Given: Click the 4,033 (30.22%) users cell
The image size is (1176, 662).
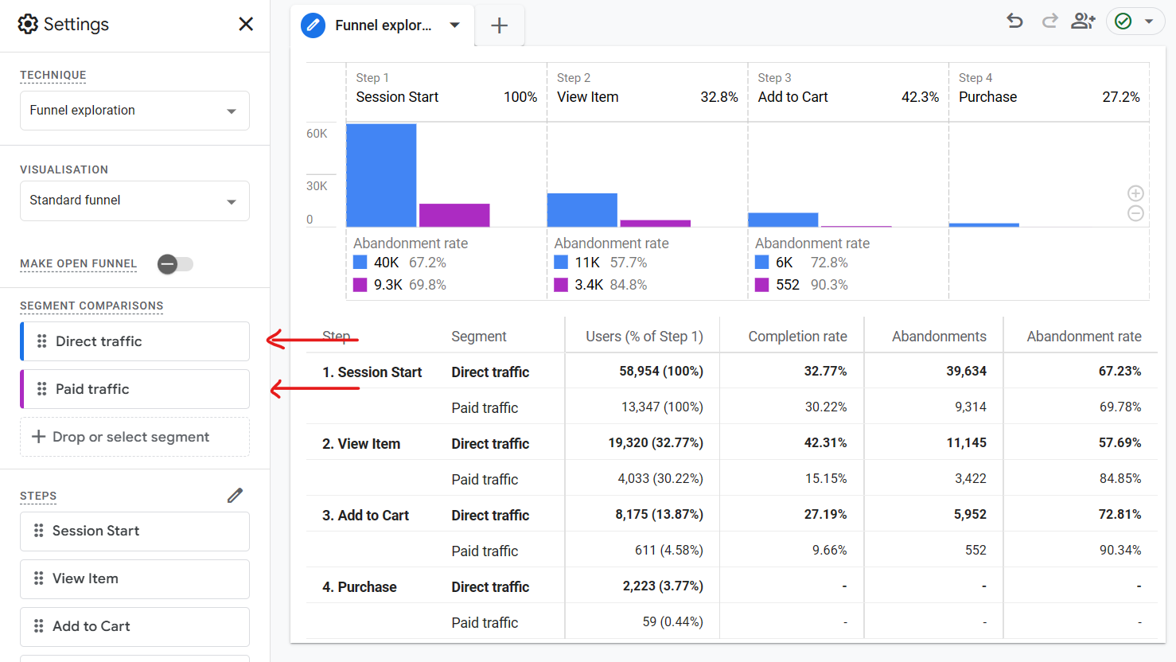Looking at the screenshot, I should pos(660,479).
